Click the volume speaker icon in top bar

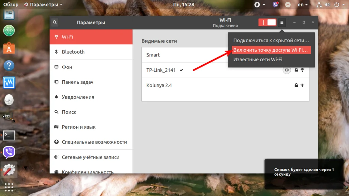[x=328, y=5]
